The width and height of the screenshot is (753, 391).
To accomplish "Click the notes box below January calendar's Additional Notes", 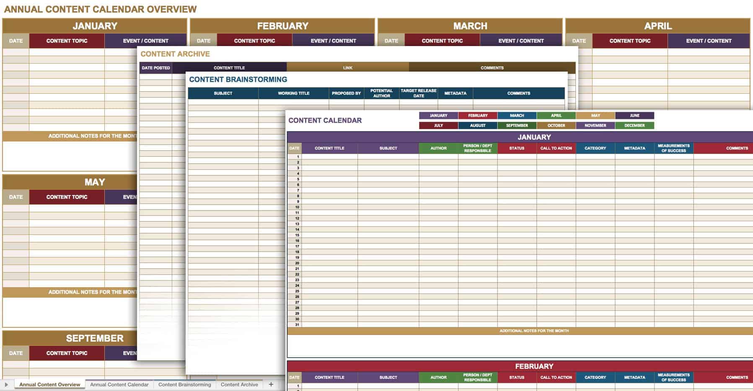I will [x=520, y=346].
